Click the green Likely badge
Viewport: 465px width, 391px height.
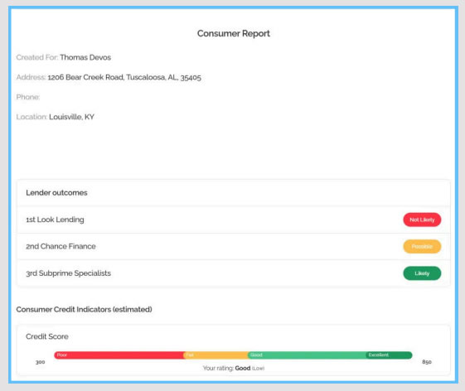pyautogui.click(x=422, y=273)
